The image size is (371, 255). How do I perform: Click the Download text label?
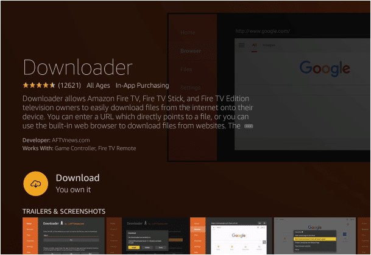click(x=77, y=178)
